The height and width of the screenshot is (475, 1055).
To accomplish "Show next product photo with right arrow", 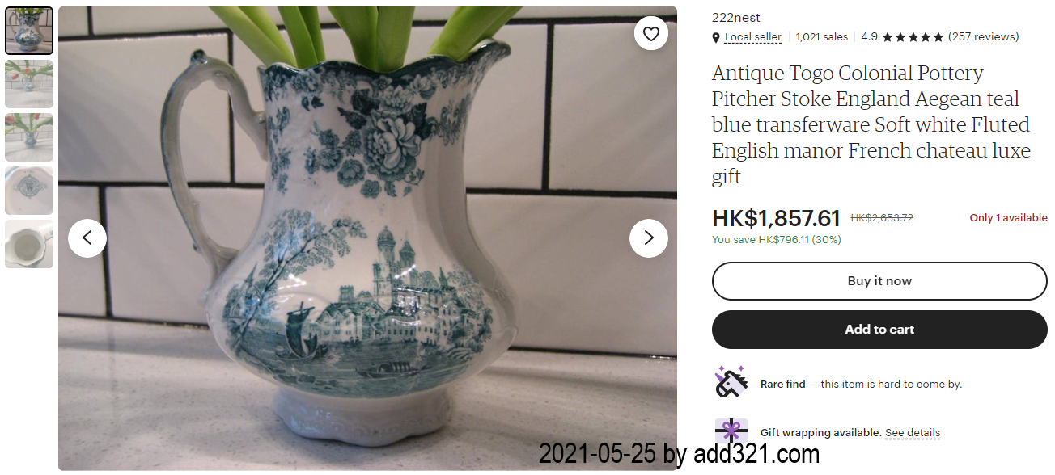I will click(x=649, y=238).
